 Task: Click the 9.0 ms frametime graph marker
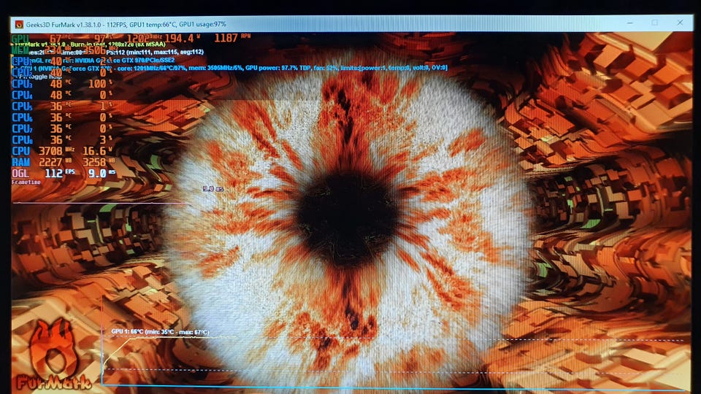click(213, 189)
